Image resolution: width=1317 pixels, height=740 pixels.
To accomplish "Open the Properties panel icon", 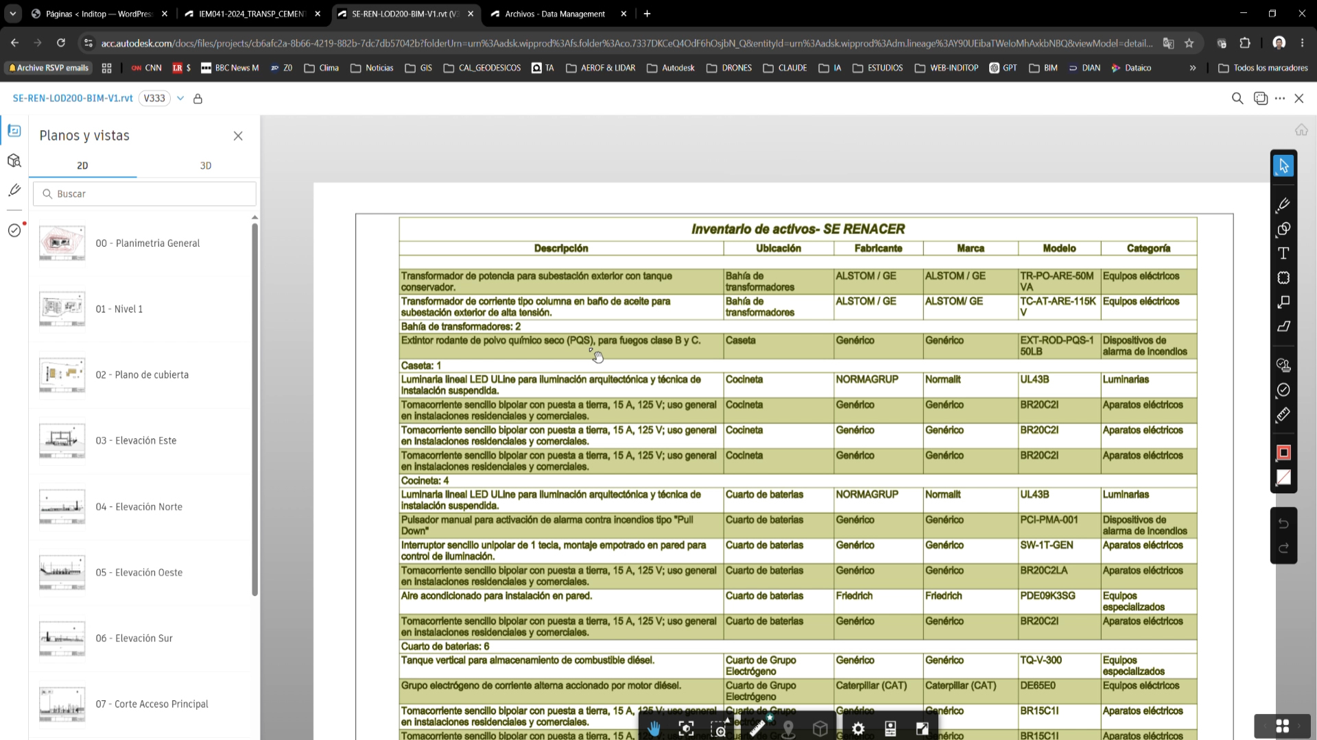I will (890, 728).
